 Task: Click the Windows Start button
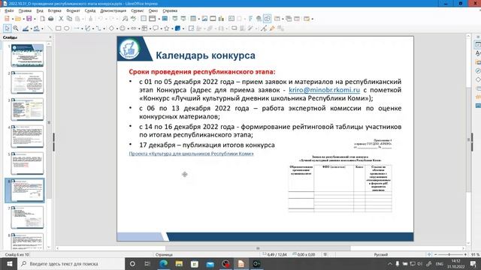(x=9, y=264)
